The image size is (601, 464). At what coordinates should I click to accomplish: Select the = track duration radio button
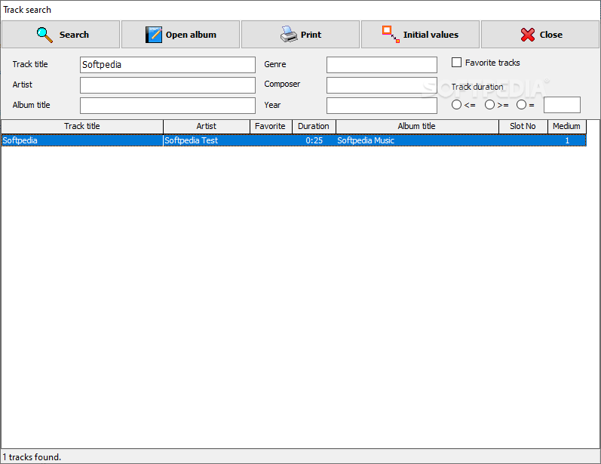(x=521, y=105)
